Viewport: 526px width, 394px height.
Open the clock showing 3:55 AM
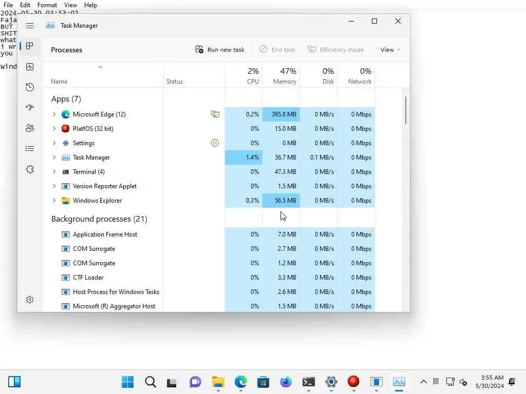click(490, 382)
